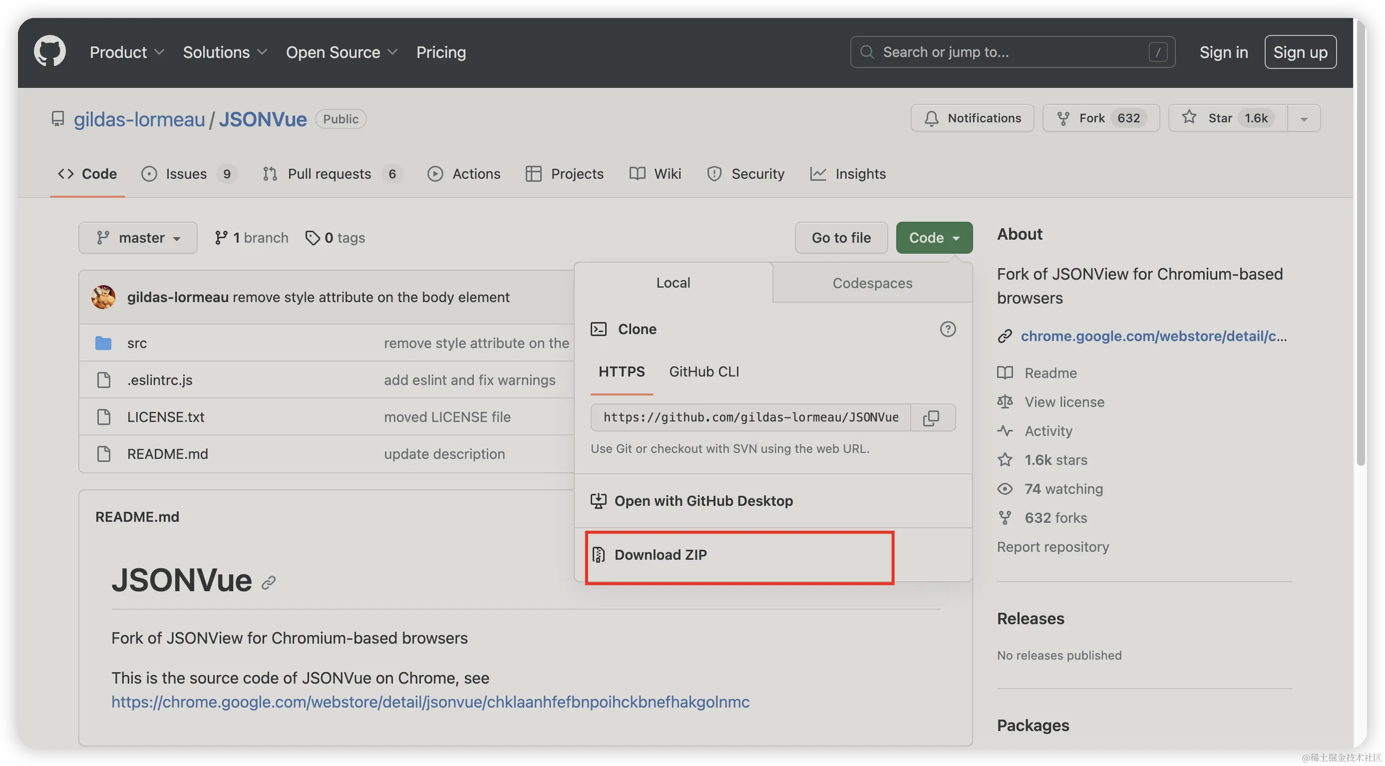Screen dimensions: 1385x766
Task: Click the GitHub Octocat logo
Action: 50,51
